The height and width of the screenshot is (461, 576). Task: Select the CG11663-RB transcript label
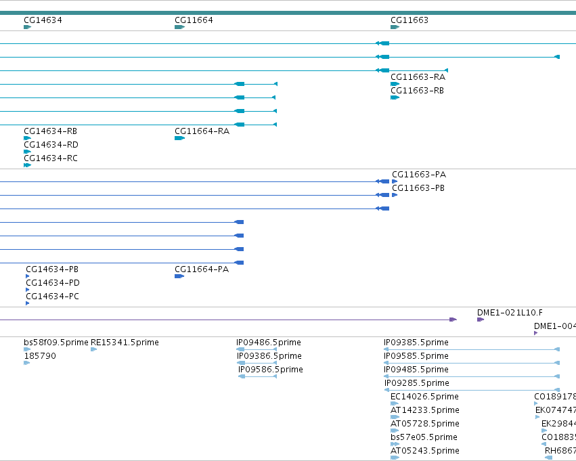[x=418, y=91]
